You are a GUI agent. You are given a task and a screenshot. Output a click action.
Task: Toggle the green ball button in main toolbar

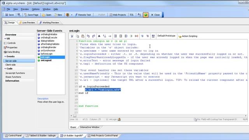[x=146, y=15]
